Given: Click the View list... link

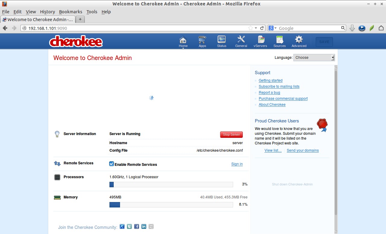Looking at the screenshot, I should click(273, 150).
